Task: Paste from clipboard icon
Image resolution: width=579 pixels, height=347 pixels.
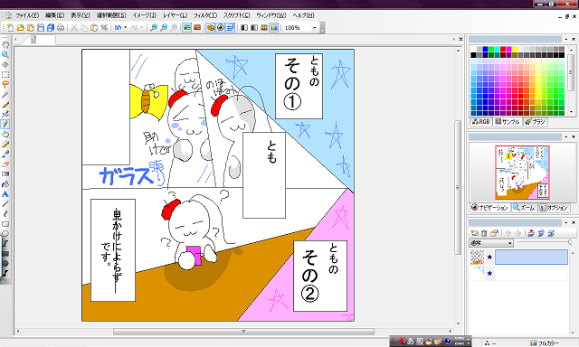Action: click(x=94, y=28)
